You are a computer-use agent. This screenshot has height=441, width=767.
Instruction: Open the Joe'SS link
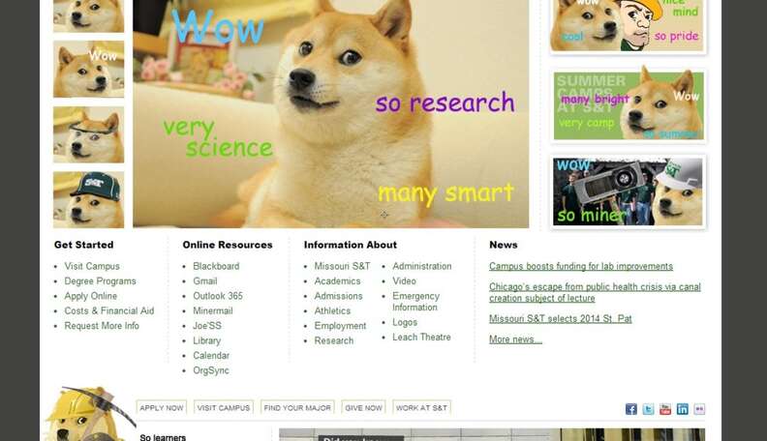(x=207, y=325)
